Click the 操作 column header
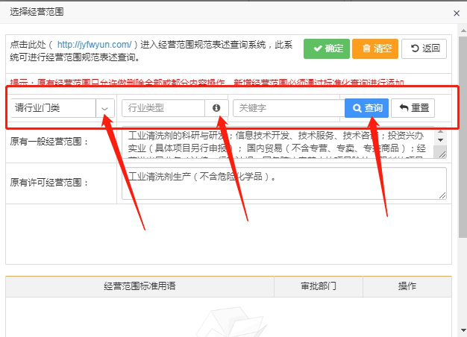Image resolution: width=467 pixels, height=337 pixels. click(x=407, y=286)
